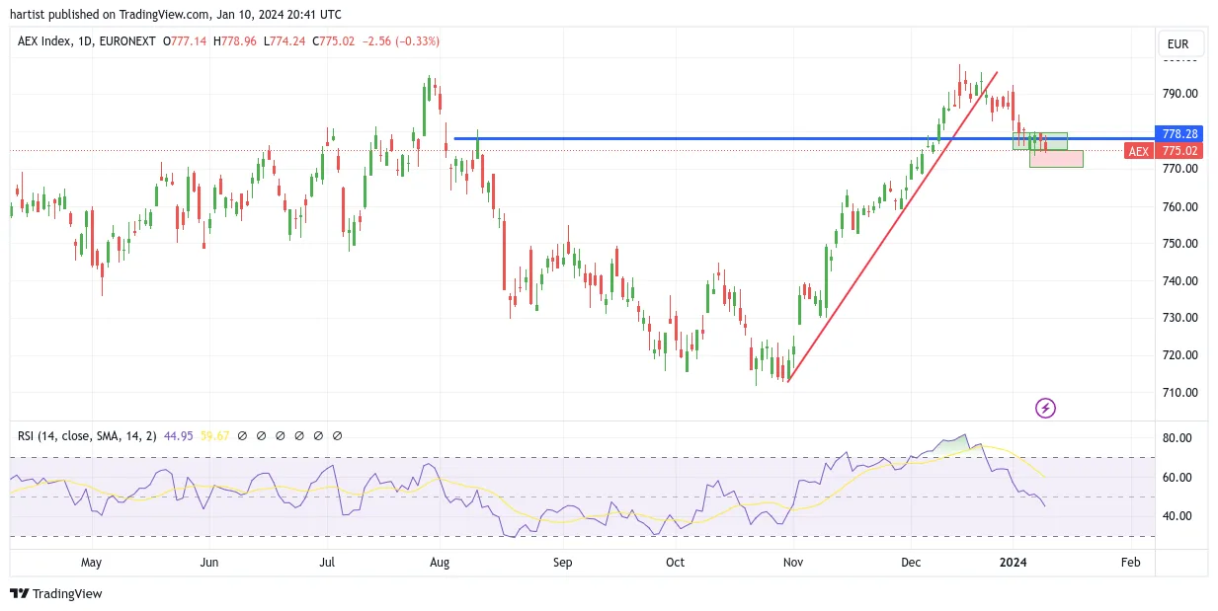Viewport: 1218px width, 611px height.
Task: Open RSI (14, close, SMA, 14, 2) indicator legend
Action: (87, 435)
